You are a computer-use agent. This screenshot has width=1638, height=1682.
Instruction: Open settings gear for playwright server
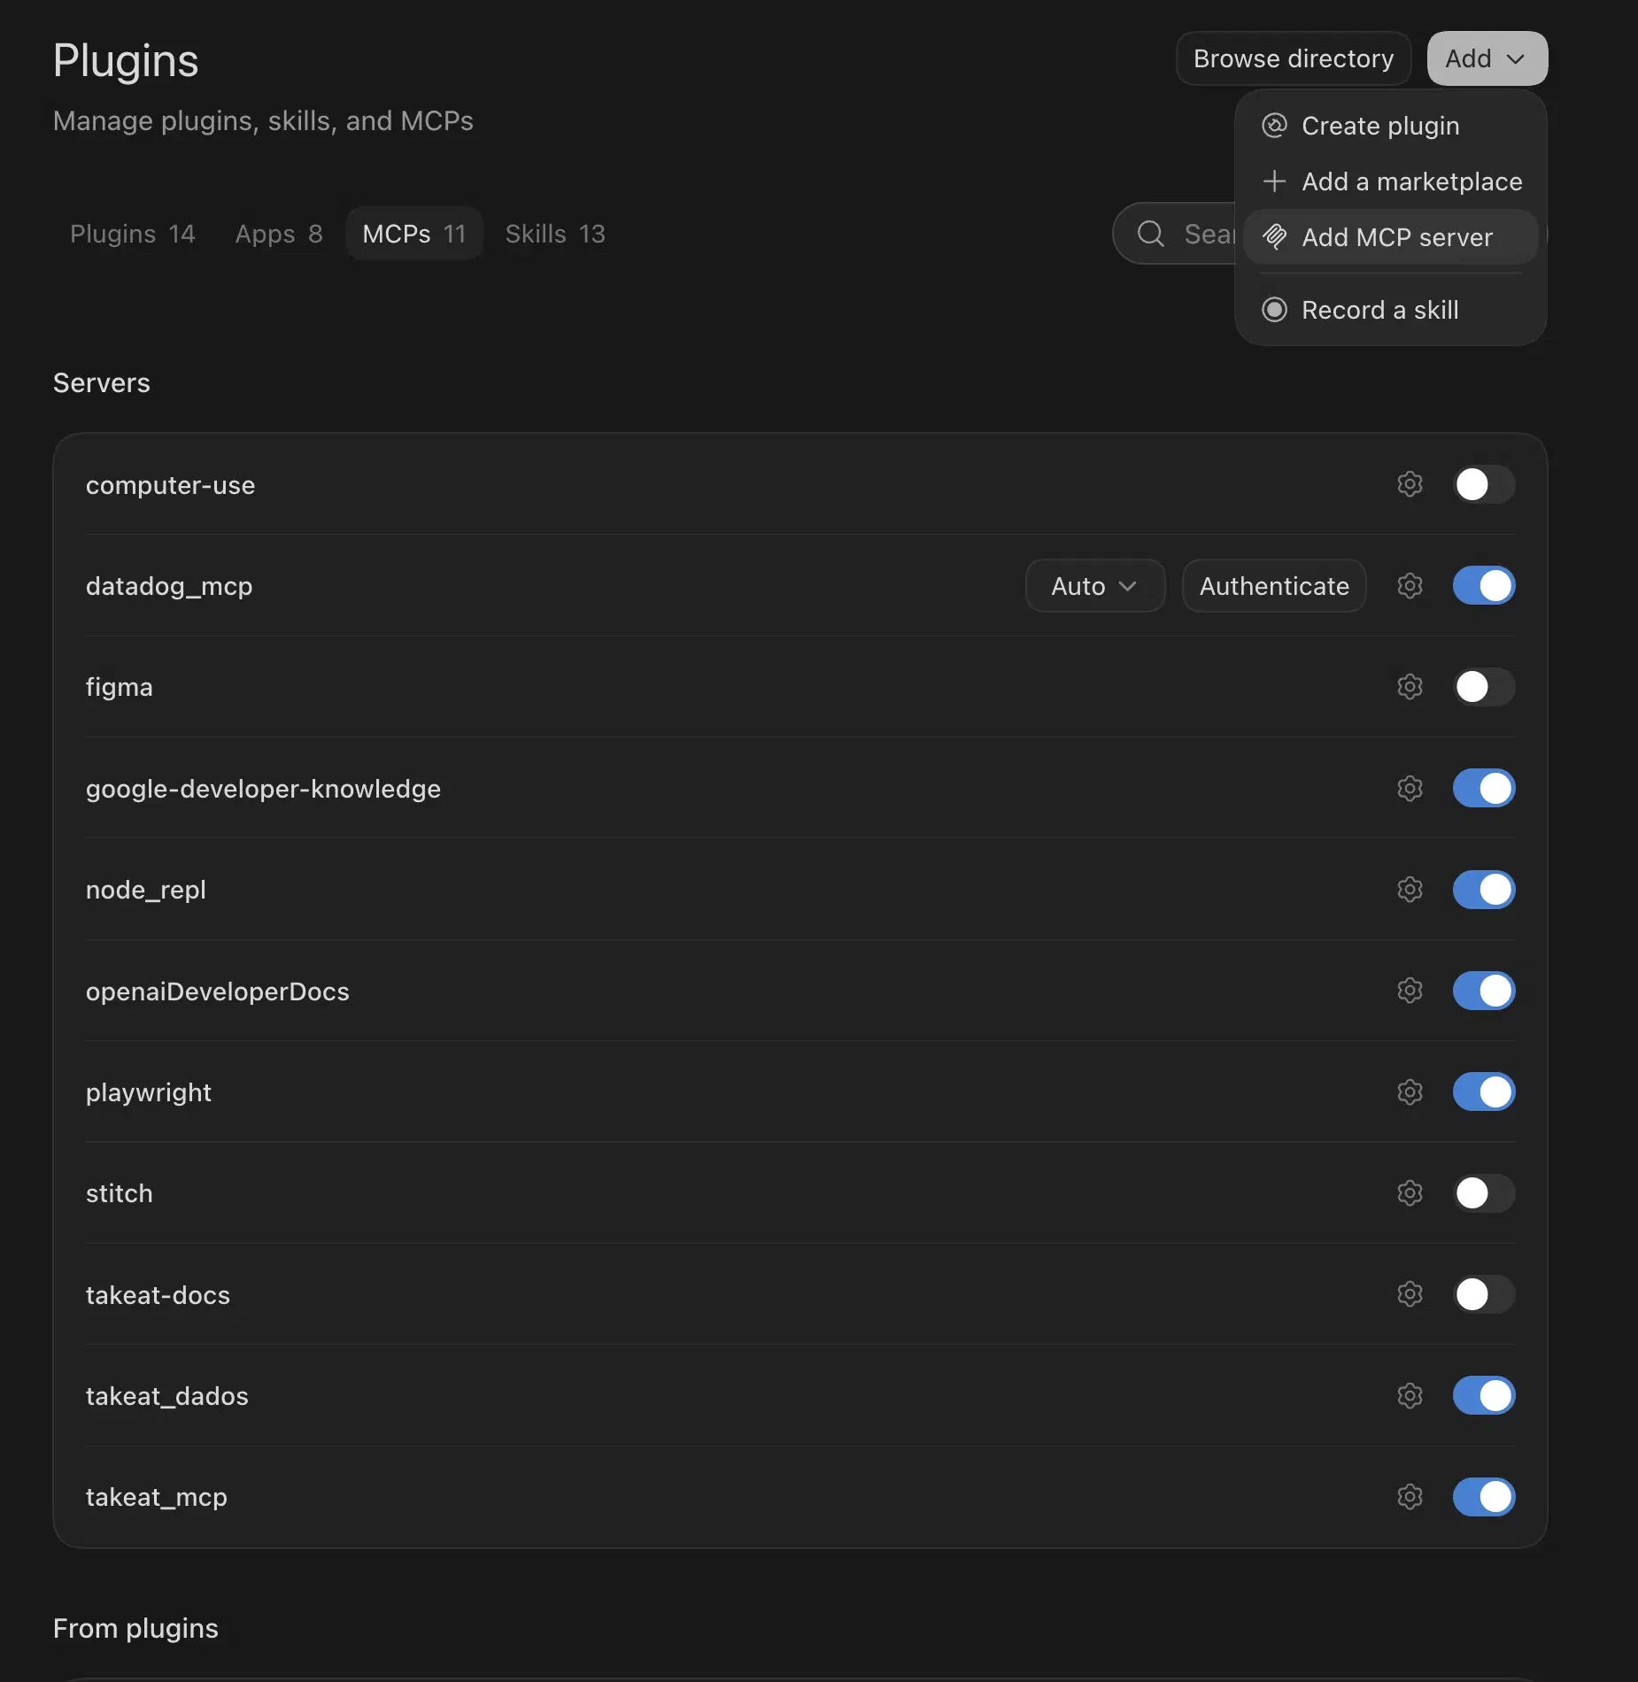point(1410,1092)
